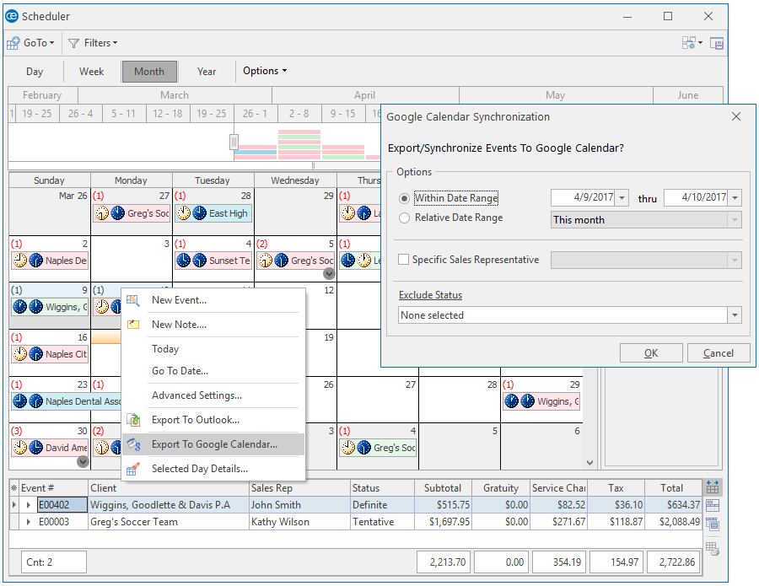This screenshot has width=759, height=586.
Task: Click the timeline horizontal scrollbar thumb
Action: (346, 165)
